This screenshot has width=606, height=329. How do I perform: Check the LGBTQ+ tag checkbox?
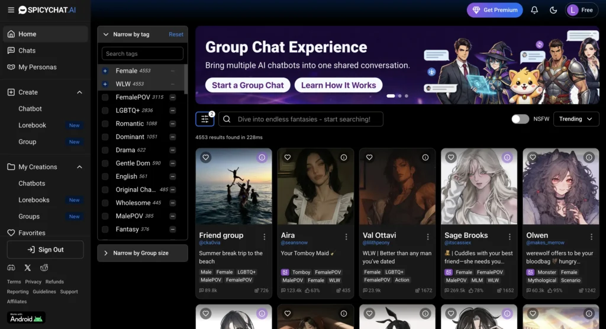(105, 111)
